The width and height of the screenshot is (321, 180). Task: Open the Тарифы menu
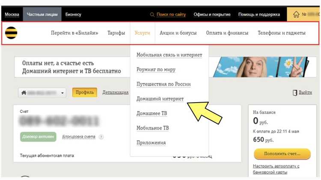pos(116,33)
